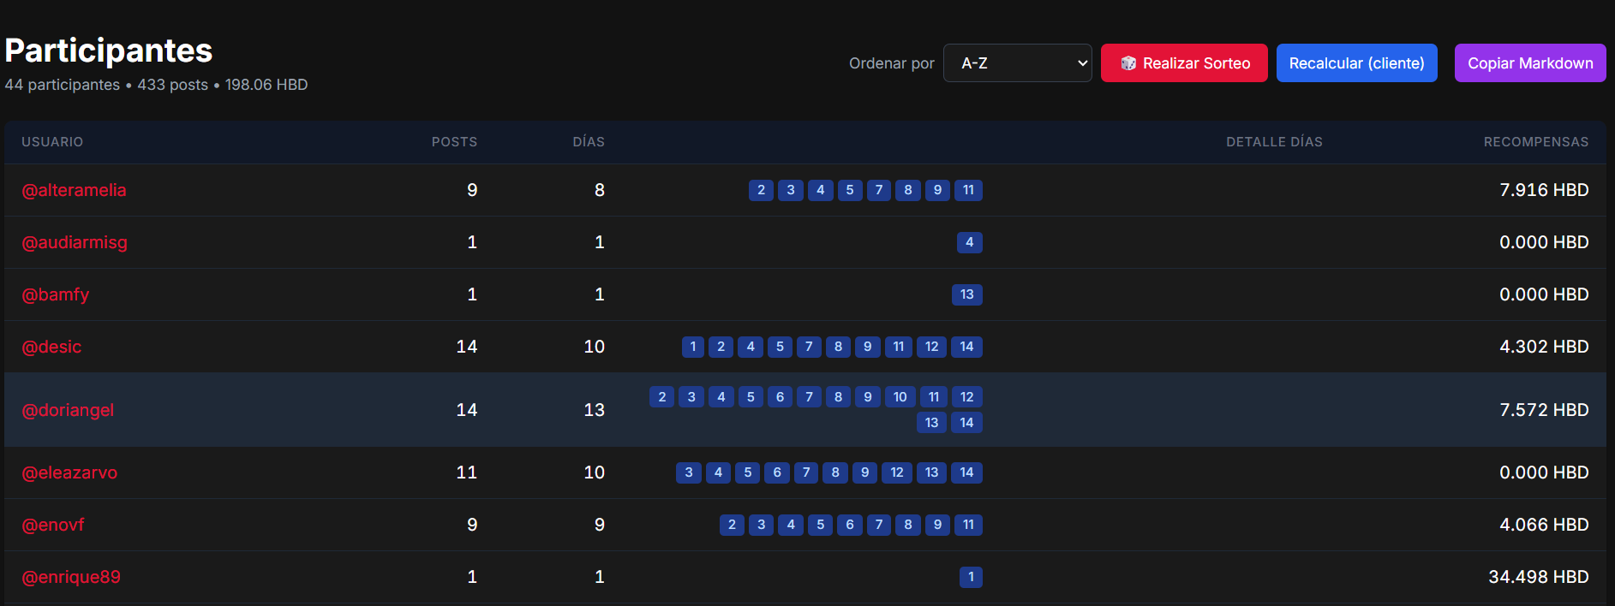Click day 1 badge in @enrique89 row

click(x=971, y=577)
